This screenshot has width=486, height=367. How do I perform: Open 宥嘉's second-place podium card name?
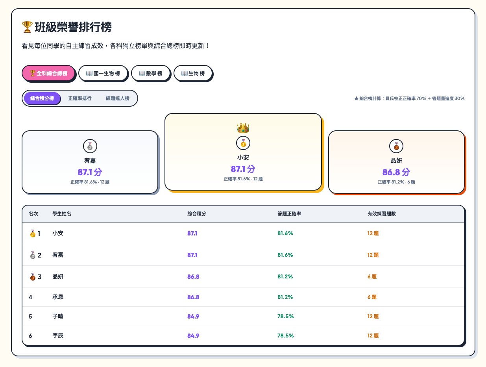pyautogui.click(x=90, y=161)
